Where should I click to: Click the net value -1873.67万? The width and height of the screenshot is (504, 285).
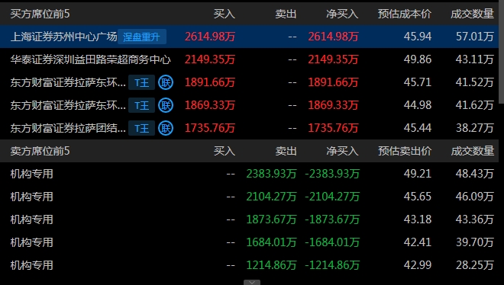click(332, 219)
